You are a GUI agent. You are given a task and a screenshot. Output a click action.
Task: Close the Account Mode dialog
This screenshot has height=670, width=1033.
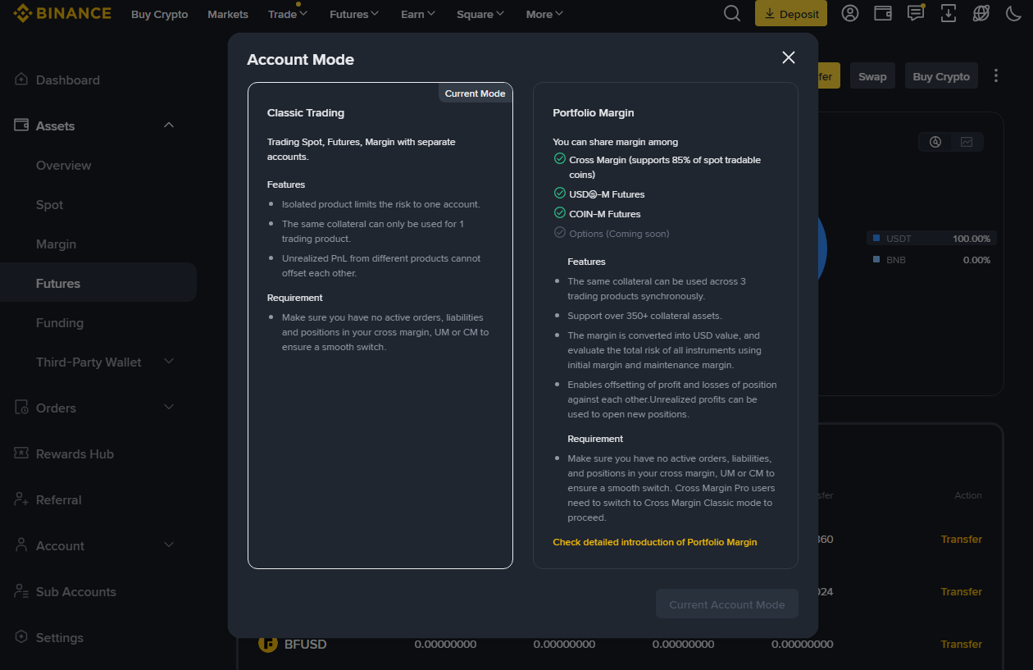point(789,57)
